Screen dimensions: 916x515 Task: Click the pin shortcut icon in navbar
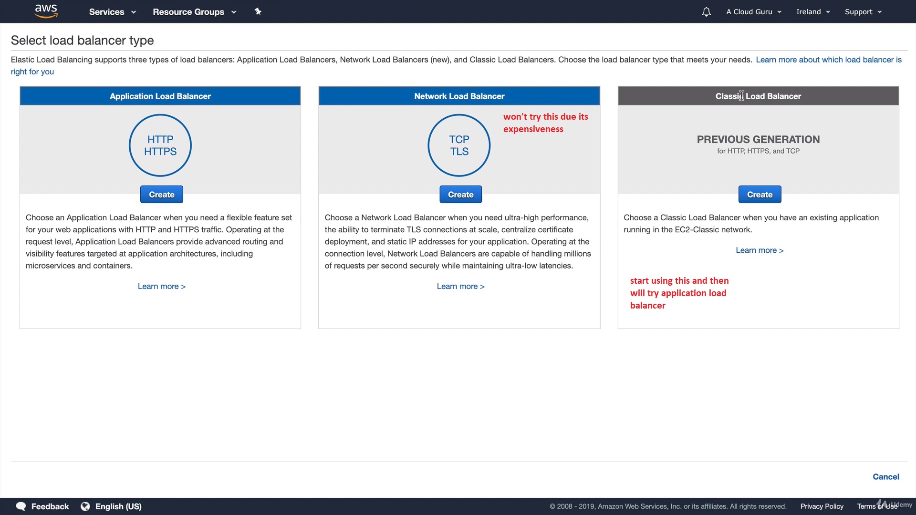point(258,11)
